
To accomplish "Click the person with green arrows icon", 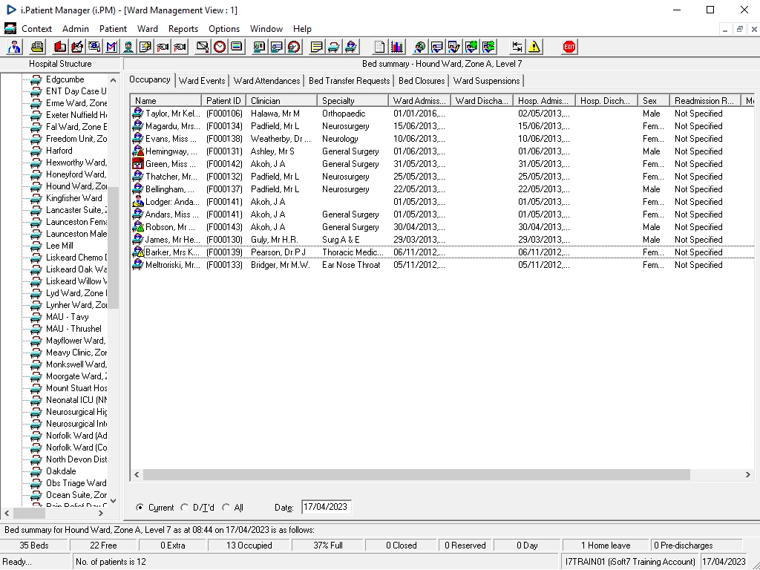I will click(x=488, y=47).
